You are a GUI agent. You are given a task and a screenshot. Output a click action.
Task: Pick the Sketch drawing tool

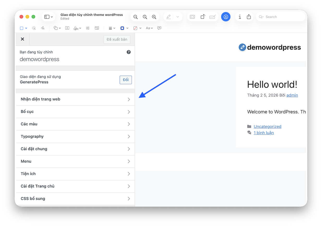coord(42,28)
